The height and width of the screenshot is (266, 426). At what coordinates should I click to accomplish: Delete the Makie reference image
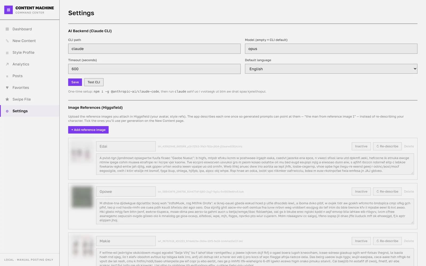click(x=409, y=241)
